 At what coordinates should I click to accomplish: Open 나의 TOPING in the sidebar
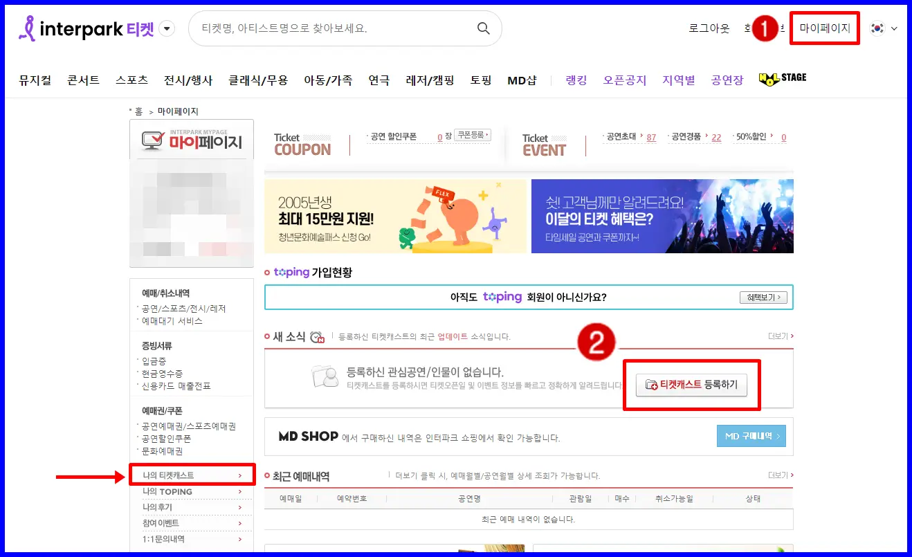tap(192, 491)
